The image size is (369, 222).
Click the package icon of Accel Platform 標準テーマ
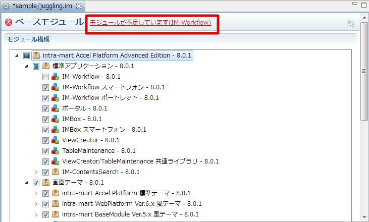click(x=56, y=193)
